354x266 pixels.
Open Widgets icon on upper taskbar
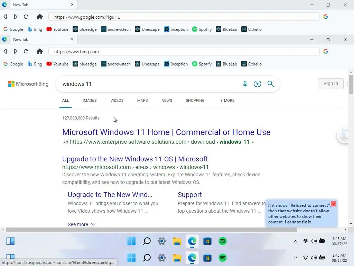pyautogui.click(x=10, y=241)
